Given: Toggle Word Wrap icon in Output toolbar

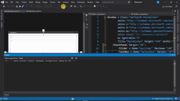Looking at the screenshot, I should point(76,58).
